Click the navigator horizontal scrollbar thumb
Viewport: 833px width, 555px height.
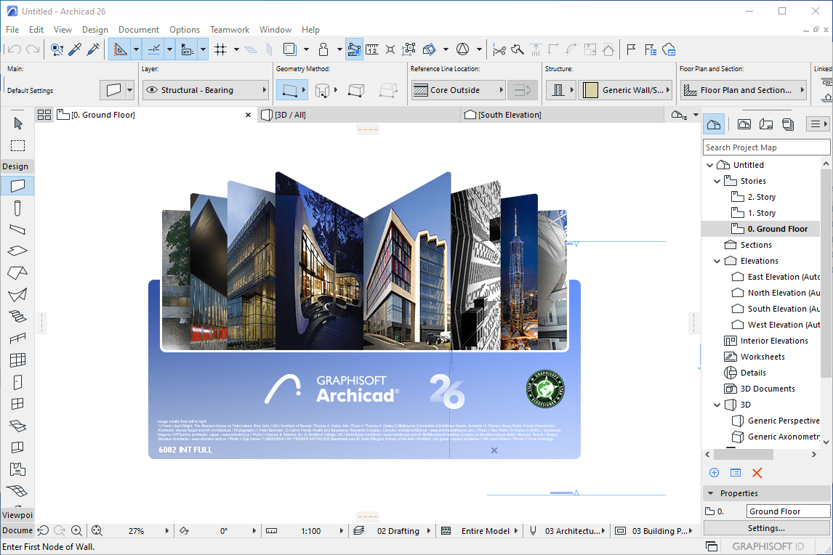click(743, 454)
